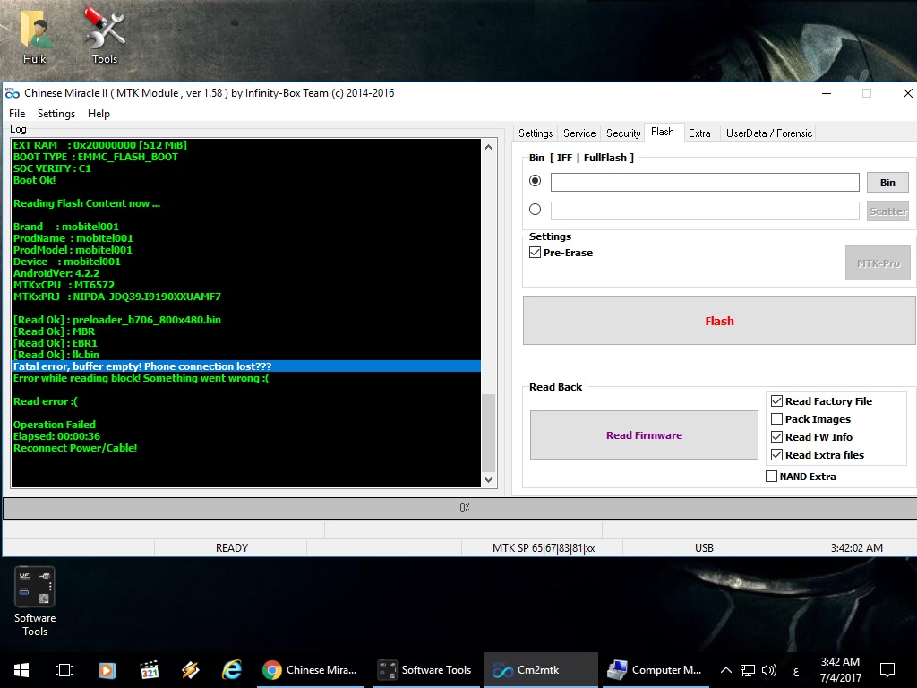Switch to Chrome Chinese Mira... window

point(311,670)
